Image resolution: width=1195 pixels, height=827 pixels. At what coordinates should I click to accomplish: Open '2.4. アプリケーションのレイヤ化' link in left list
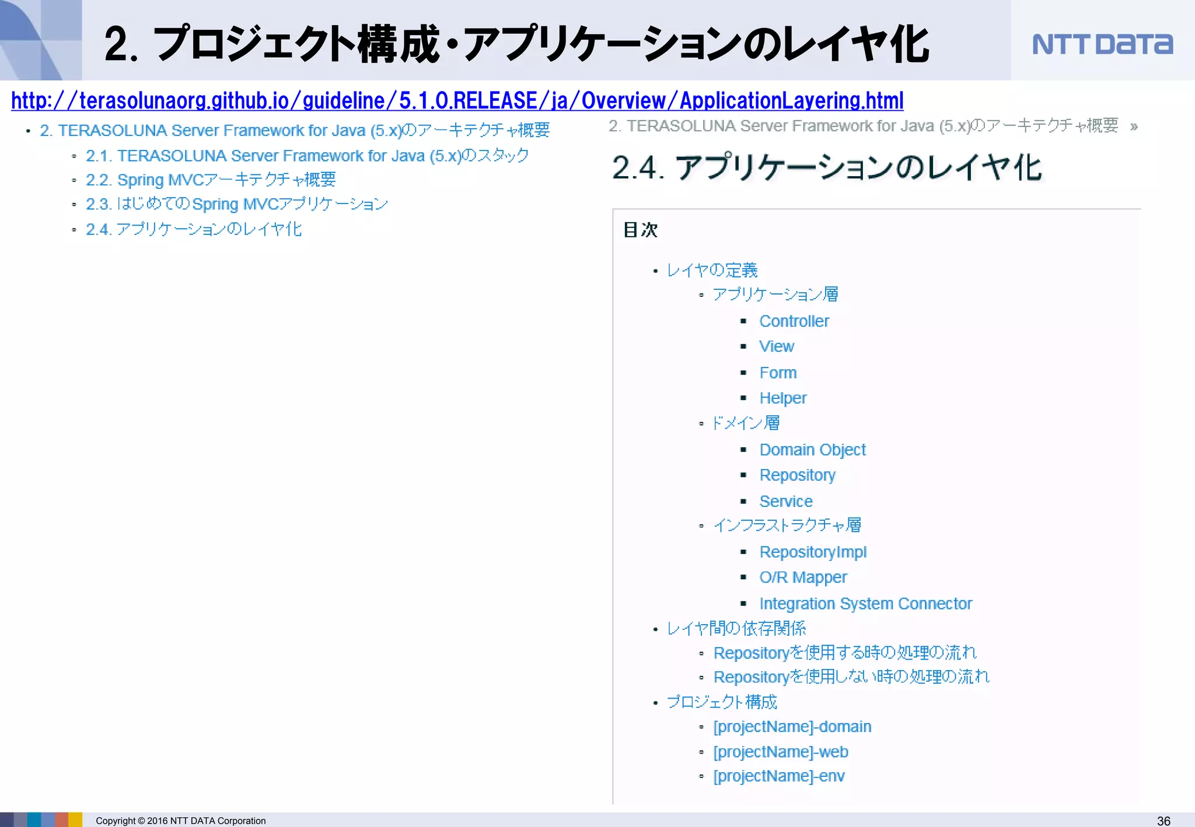[x=194, y=229]
